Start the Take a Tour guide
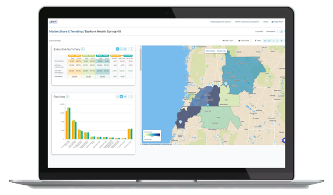The image size is (333, 195). (227, 41)
